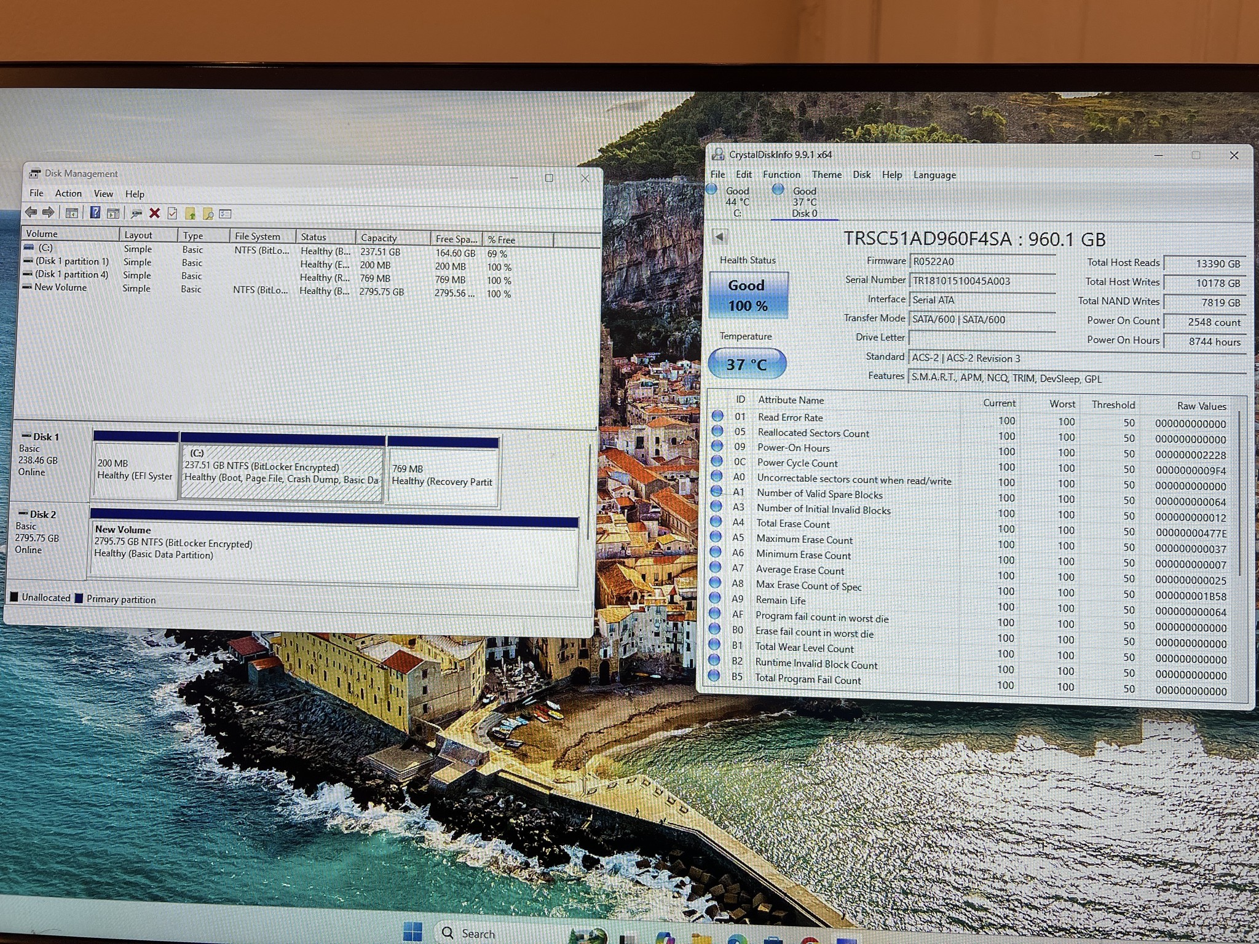Open the Windows Start menu

tap(412, 932)
